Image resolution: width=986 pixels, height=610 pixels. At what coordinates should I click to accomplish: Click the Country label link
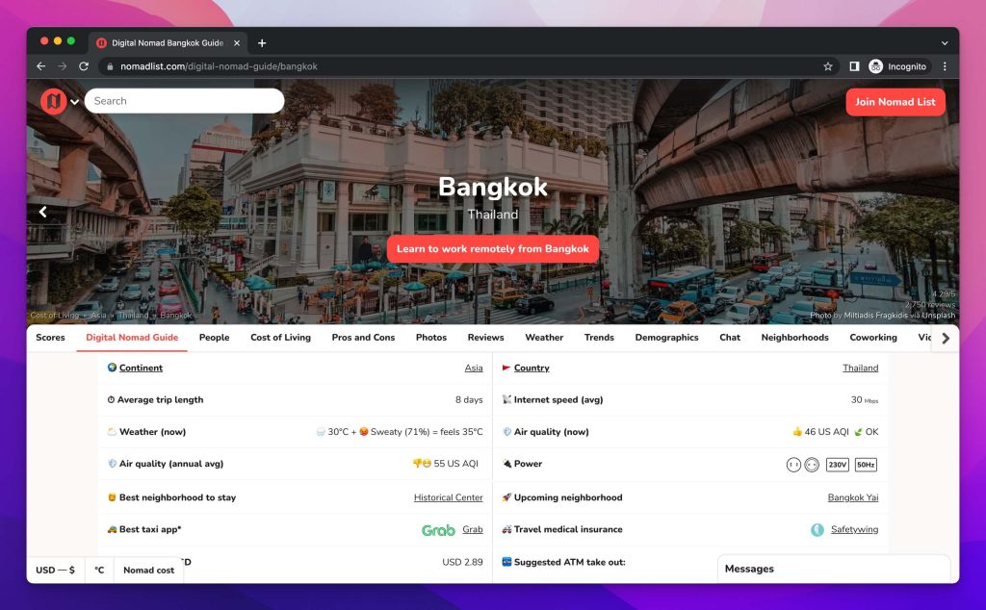[x=532, y=369]
